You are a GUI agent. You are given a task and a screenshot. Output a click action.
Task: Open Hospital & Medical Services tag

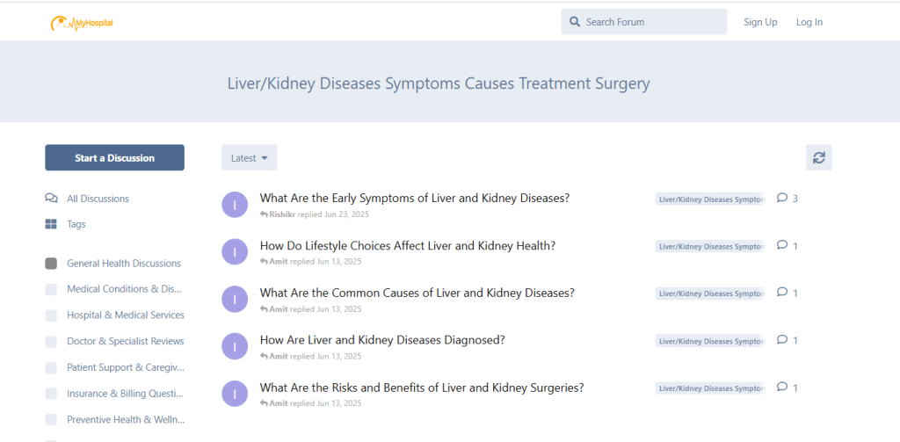click(125, 315)
